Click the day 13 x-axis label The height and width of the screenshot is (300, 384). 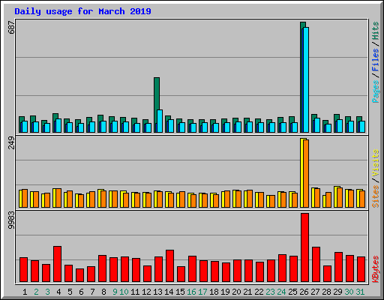tap(157, 292)
